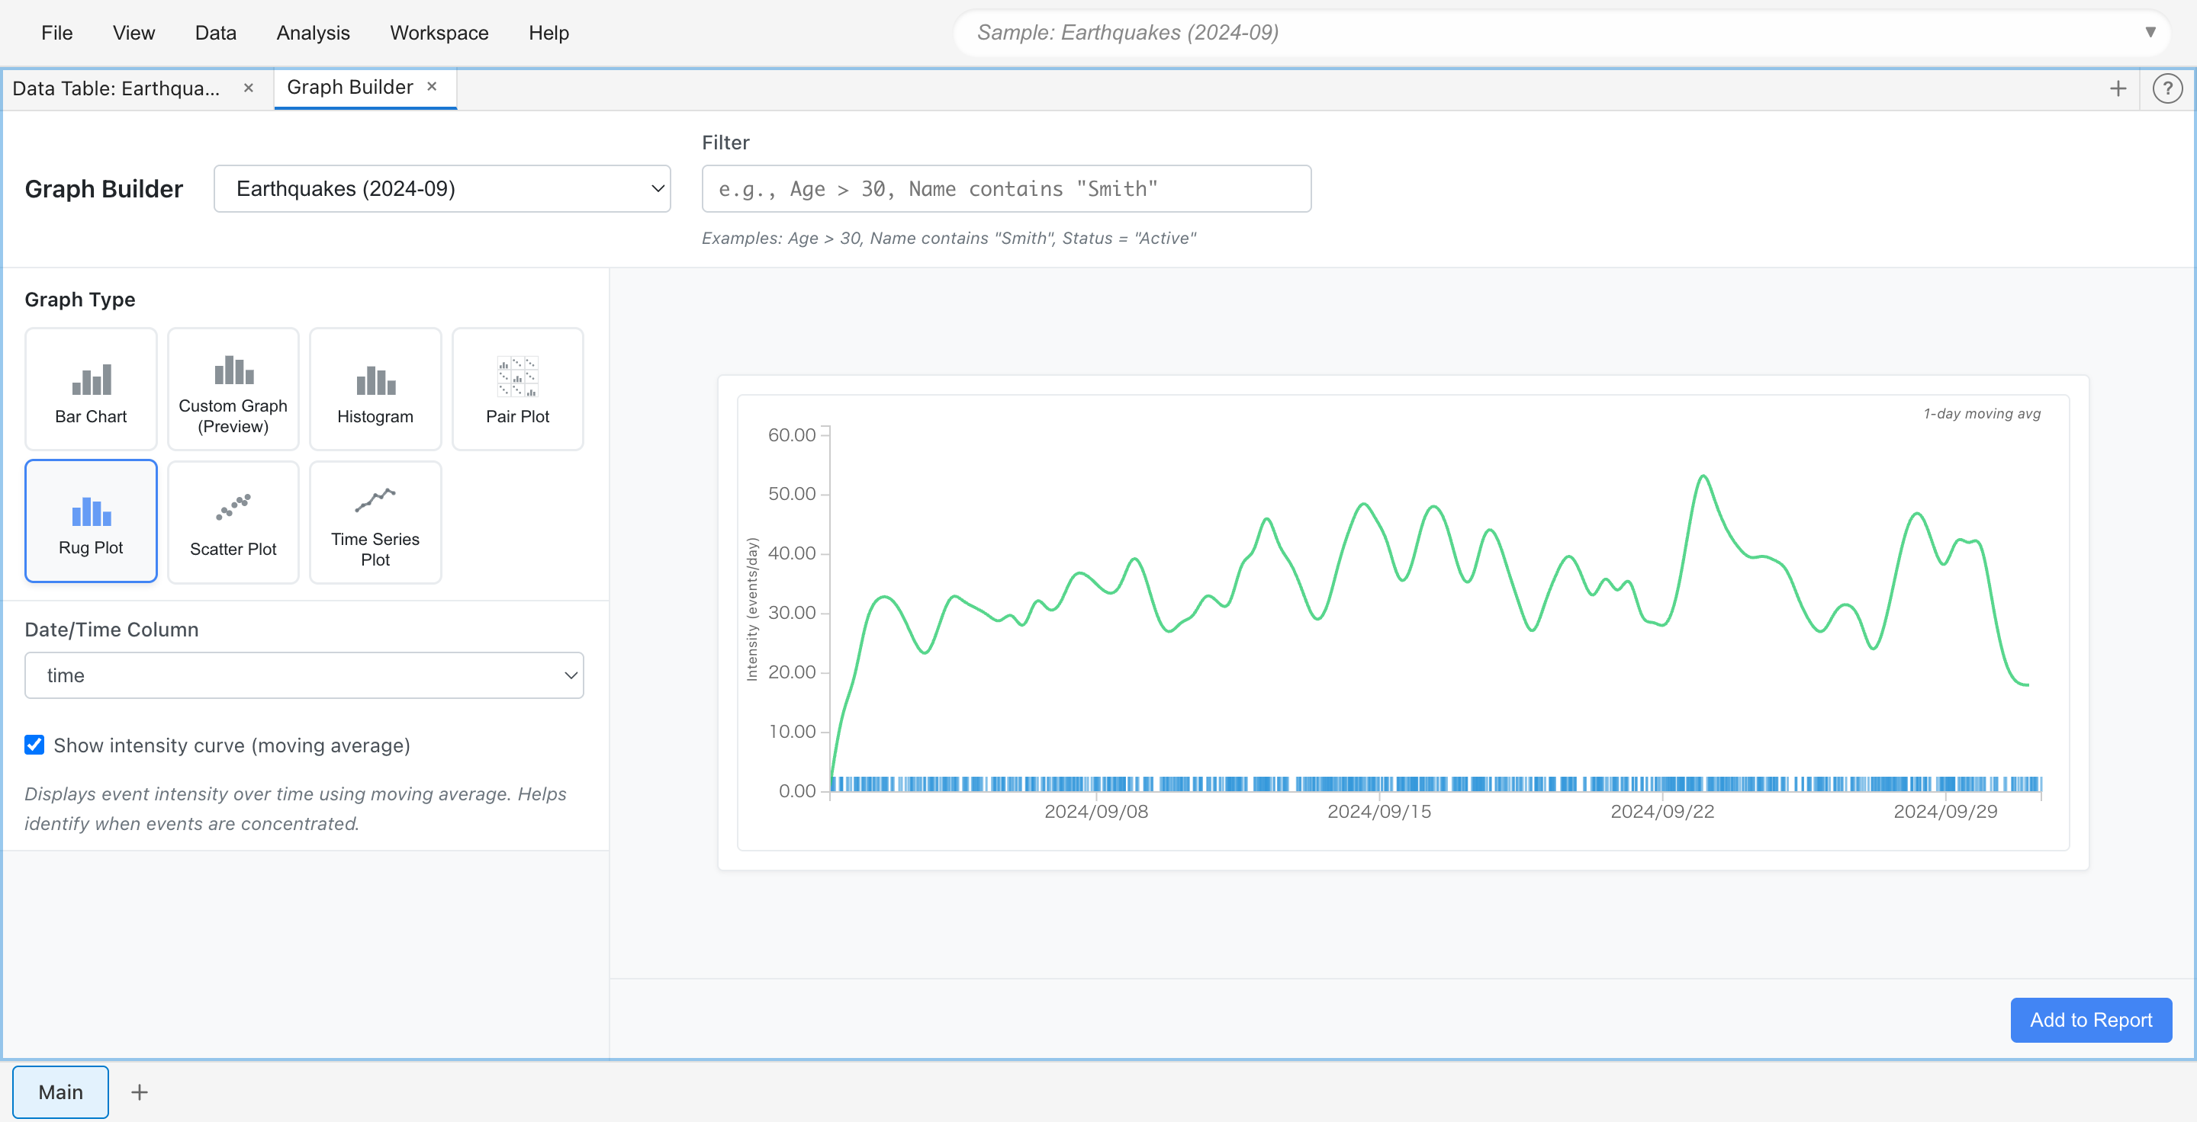This screenshot has width=2197, height=1122.
Task: Close the Graph Builder tab
Action: 433,87
